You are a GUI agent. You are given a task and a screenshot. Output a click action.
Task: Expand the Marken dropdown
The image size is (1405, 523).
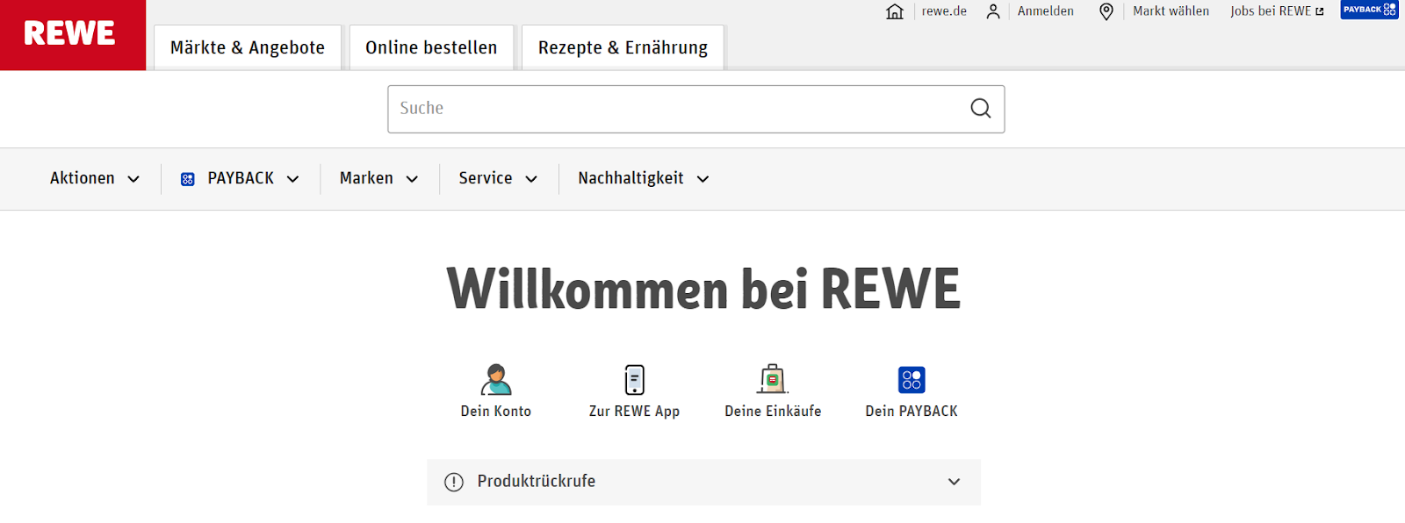pyautogui.click(x=378, y=178)
